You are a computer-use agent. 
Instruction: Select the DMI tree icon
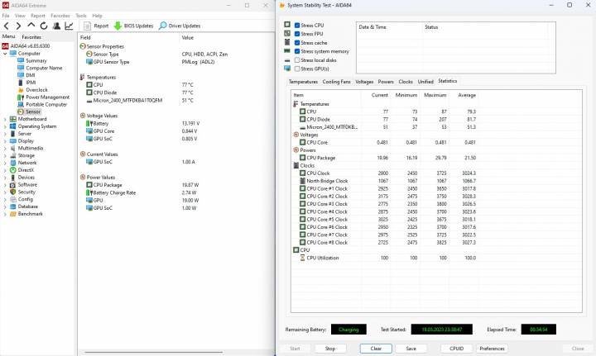[x=21, y=75]
